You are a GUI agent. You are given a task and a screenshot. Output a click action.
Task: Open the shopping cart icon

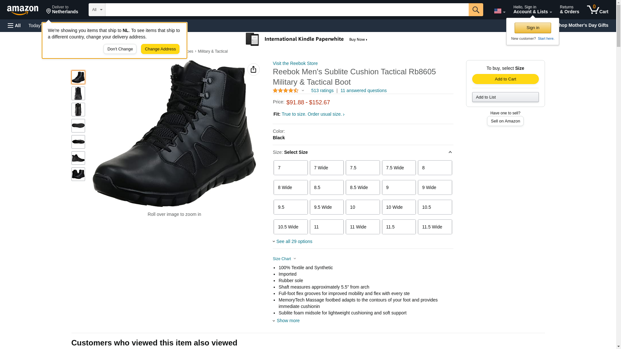(597, 9)
